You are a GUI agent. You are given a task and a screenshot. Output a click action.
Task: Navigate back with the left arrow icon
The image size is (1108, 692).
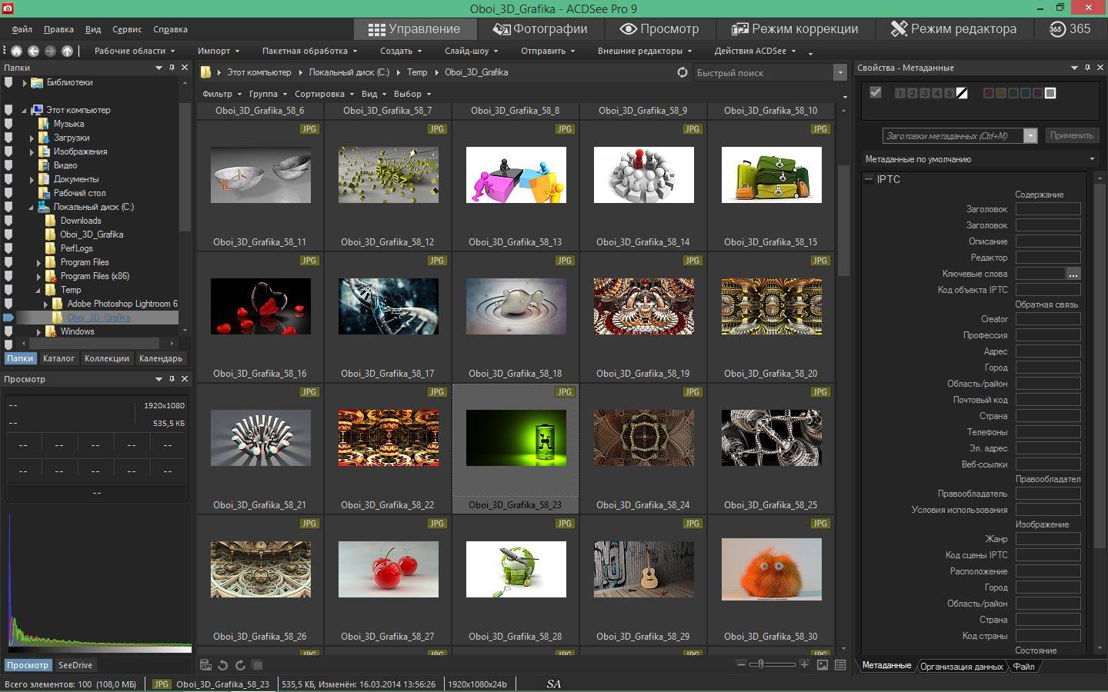click(x=33, y=51)
